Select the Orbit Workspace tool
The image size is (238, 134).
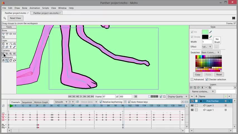point(14,61)
